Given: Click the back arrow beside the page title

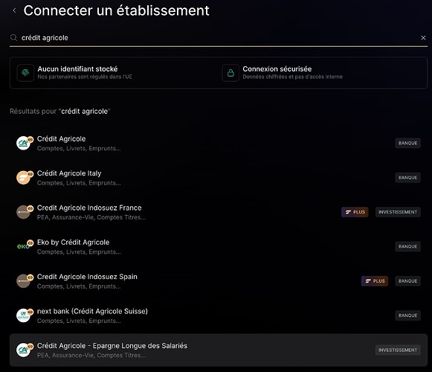Looking at the screenshot, I should pos(14,10).
